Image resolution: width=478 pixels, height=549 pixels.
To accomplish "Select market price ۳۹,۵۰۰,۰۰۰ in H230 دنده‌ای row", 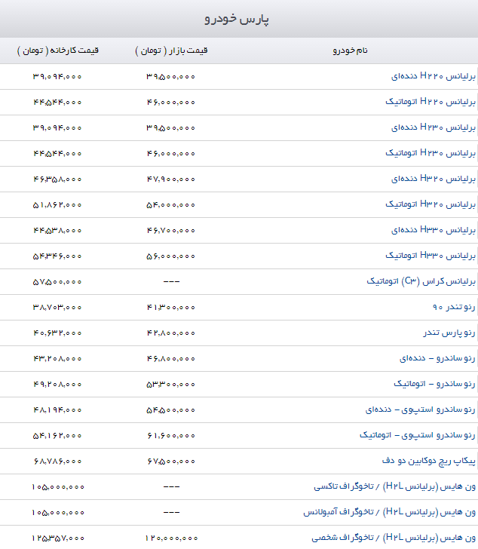I will tap(170, 127).
